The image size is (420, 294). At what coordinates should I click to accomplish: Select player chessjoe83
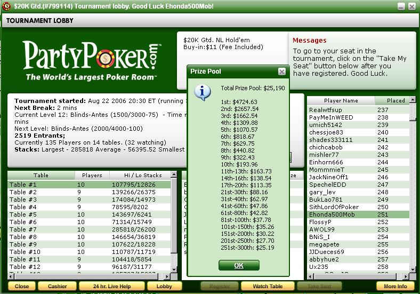358,132
